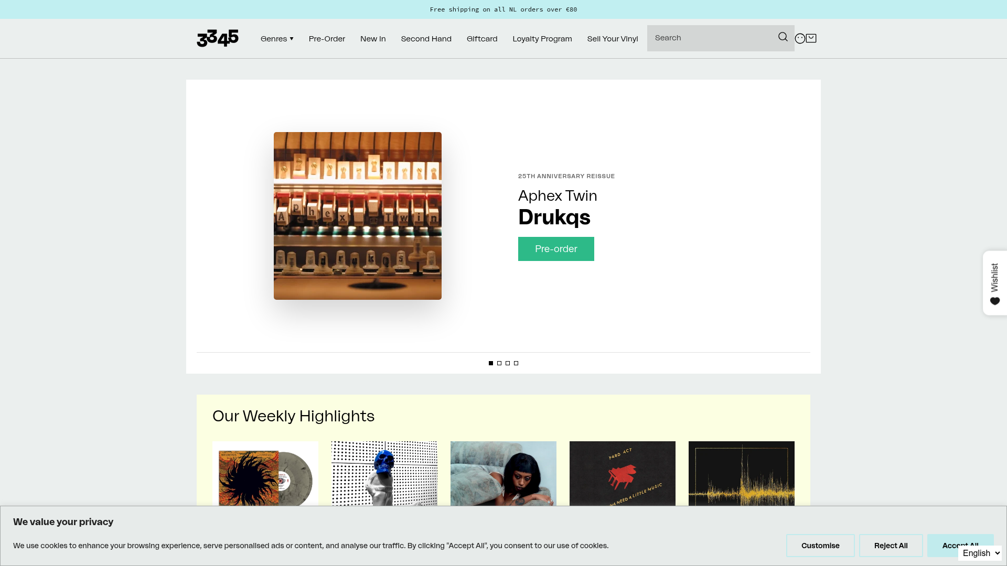Click the Aphex Twin artist name
Image resolution: width=1007 pixels, height=566 pixels.
tap(558, 195)
